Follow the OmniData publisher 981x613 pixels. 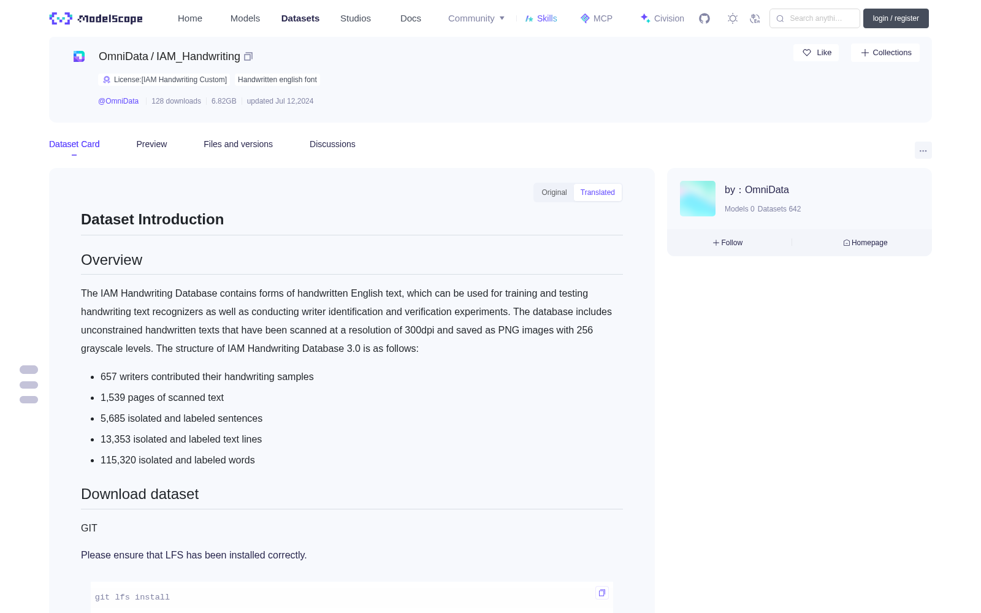click(x=728, y=243)
